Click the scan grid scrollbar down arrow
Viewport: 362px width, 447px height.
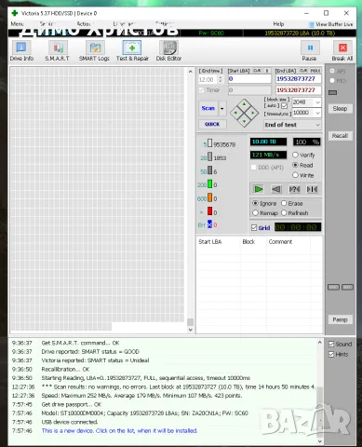pyautogui.click(x=190, y=330)
